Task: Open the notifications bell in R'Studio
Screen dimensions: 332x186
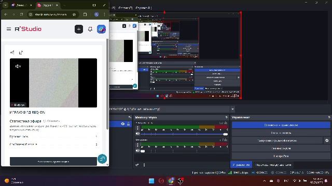Action: [90, 29]
